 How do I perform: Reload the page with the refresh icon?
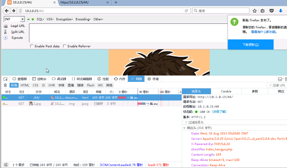186,11
